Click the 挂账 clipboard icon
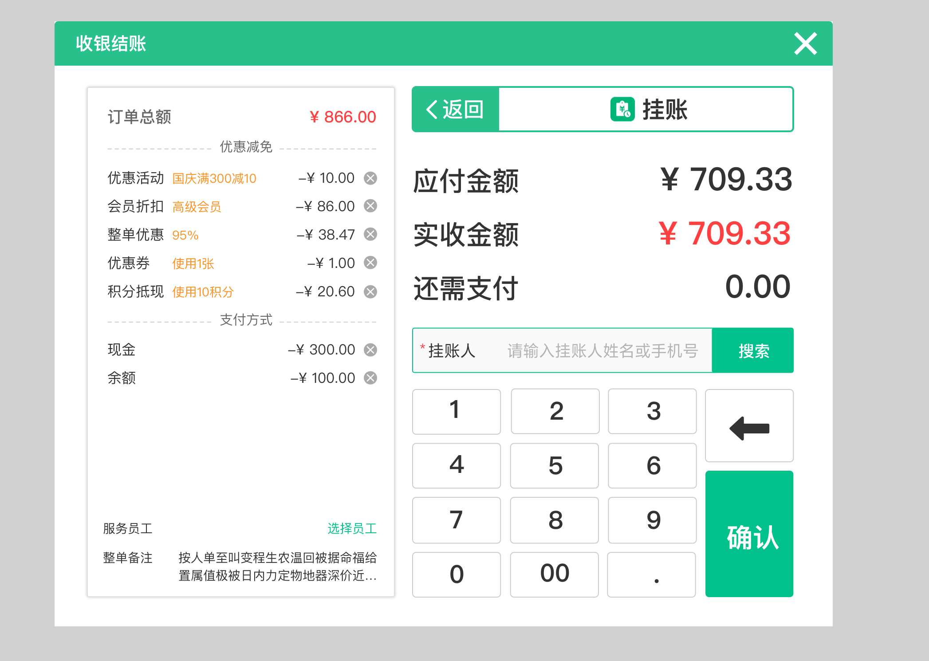Screen dimensions: 929x661 pos(622,109)
